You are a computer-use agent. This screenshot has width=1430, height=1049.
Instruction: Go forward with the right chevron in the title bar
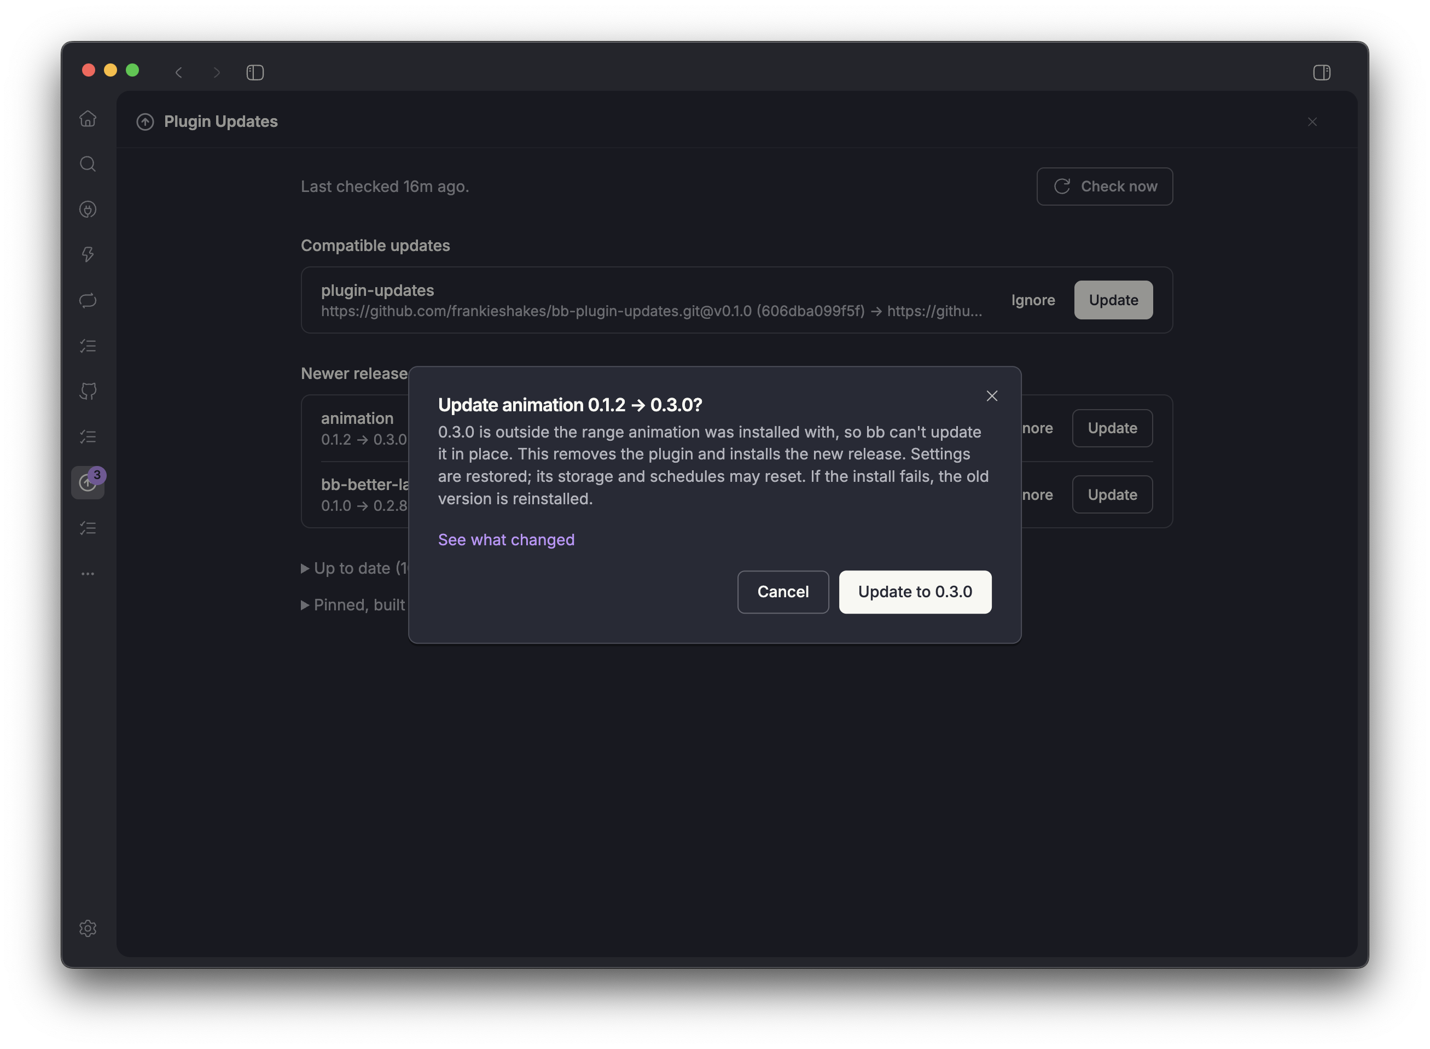[217, 72]
